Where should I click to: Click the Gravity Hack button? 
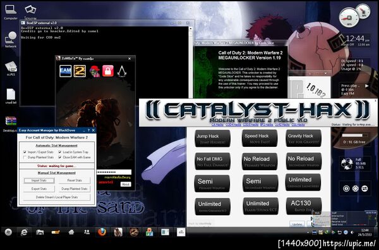coord(304,138)
